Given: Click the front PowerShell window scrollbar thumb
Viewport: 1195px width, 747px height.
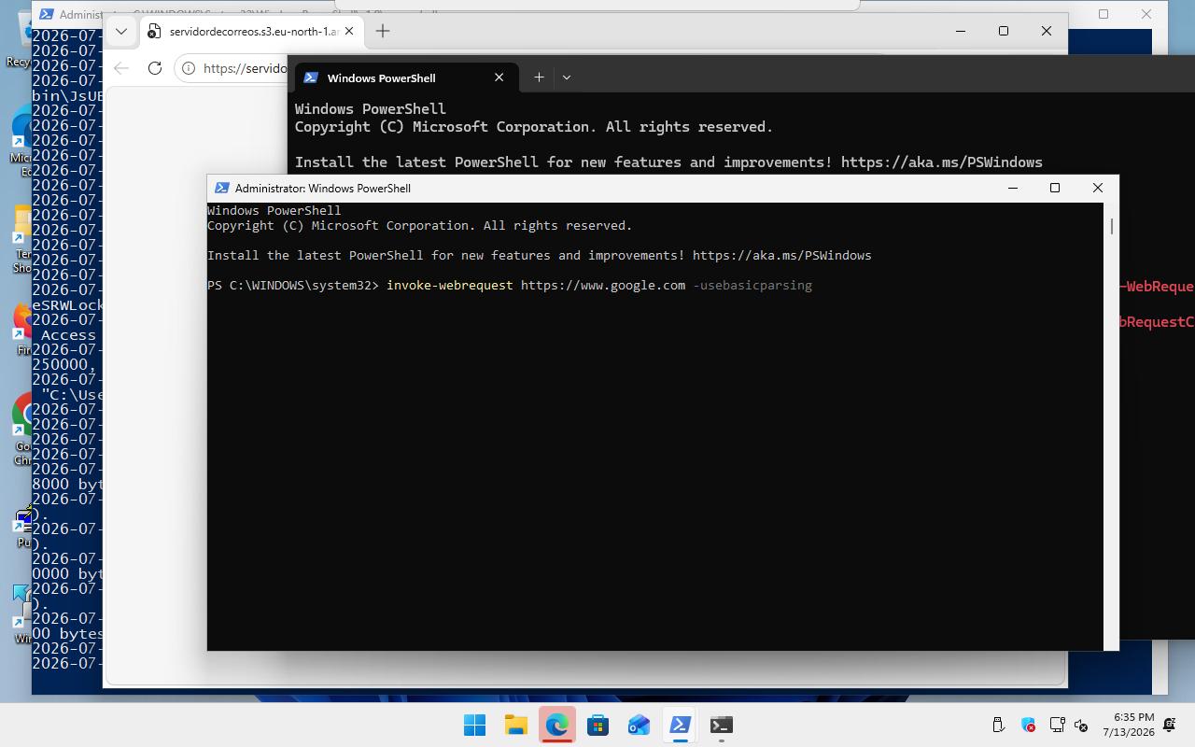Looking at the screenshot, I should [1111, 226].
